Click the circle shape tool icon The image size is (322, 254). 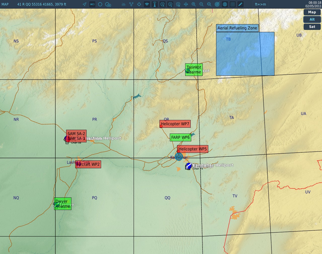pyautogui.click(x=100, y=4)
